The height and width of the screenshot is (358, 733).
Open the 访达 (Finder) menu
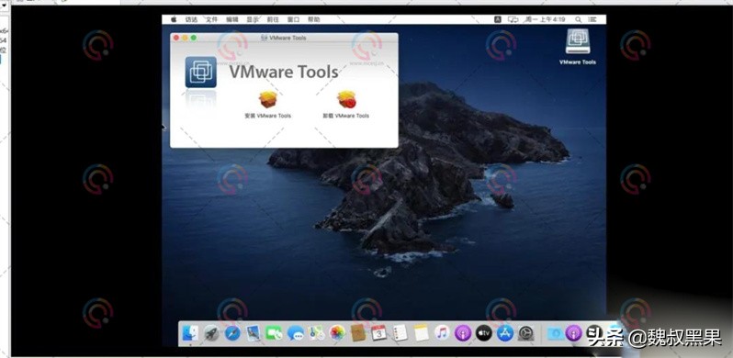click(191, 19)
